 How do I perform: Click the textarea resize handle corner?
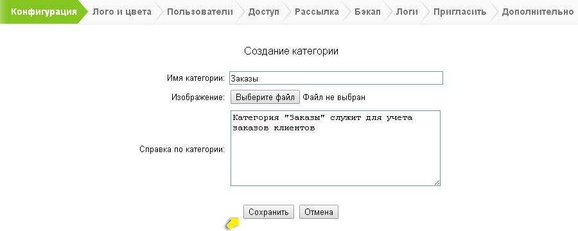(x=437, y=182)
